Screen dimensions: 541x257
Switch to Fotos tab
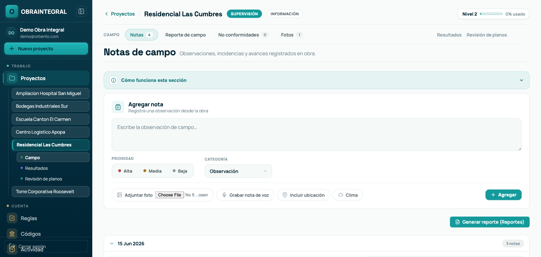(291, 35)
